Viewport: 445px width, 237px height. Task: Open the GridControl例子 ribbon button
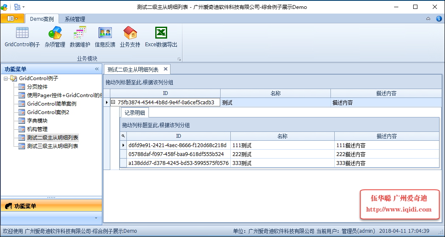(x=22, y=37)
